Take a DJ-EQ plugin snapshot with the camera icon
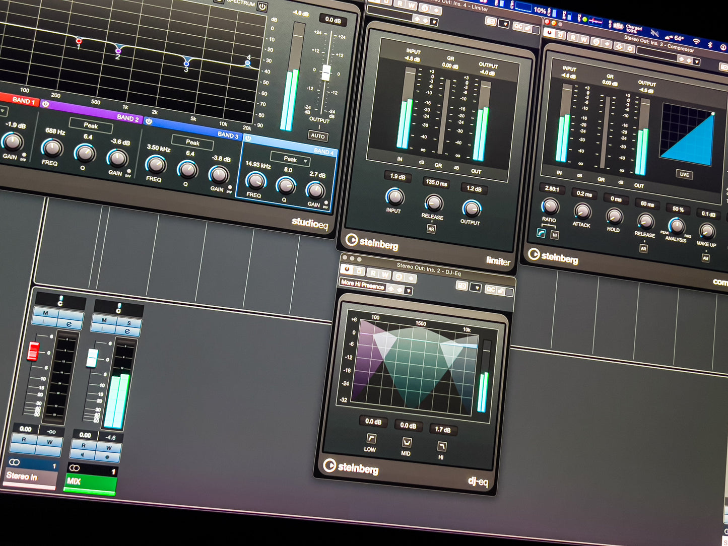The image size is (728, 546). click(462, 286)
